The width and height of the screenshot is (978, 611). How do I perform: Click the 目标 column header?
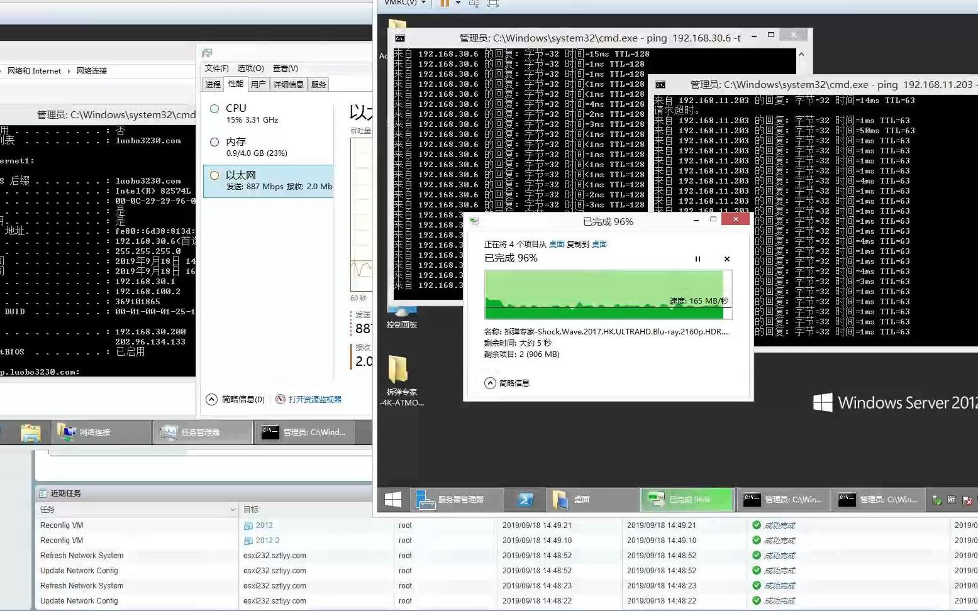coord(251,510)
